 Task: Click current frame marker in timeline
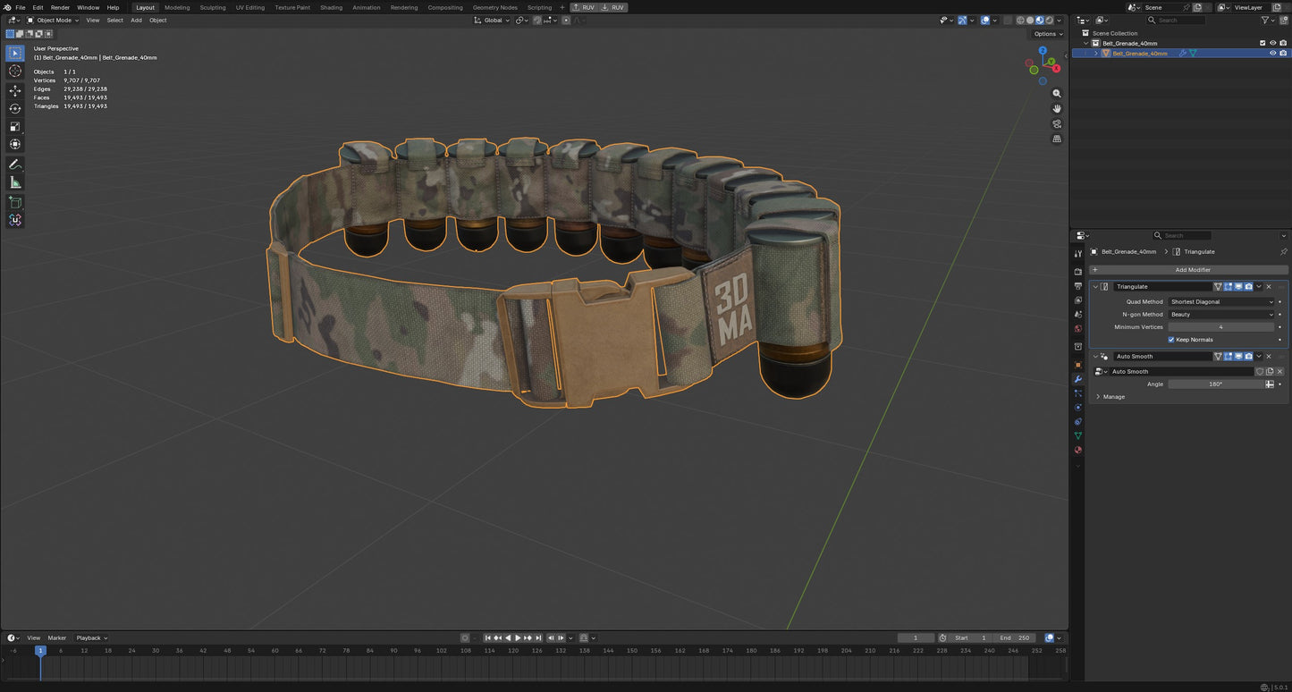point(40,650)
